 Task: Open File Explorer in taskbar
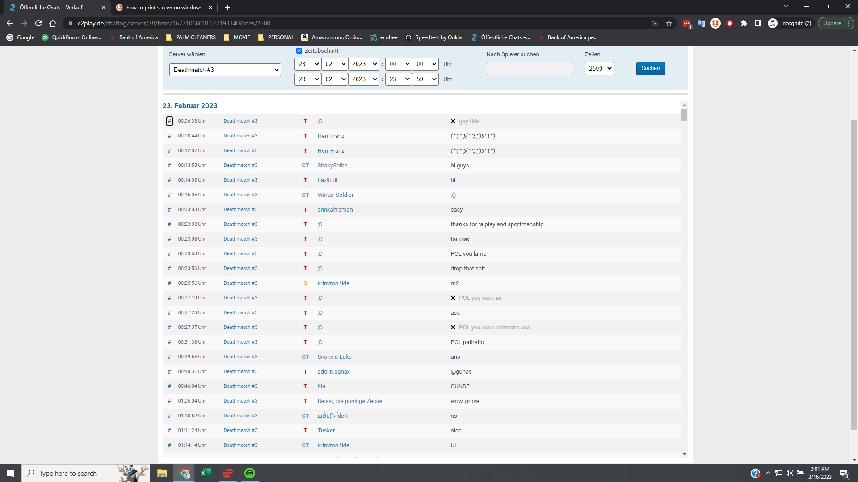click(162, 473)
